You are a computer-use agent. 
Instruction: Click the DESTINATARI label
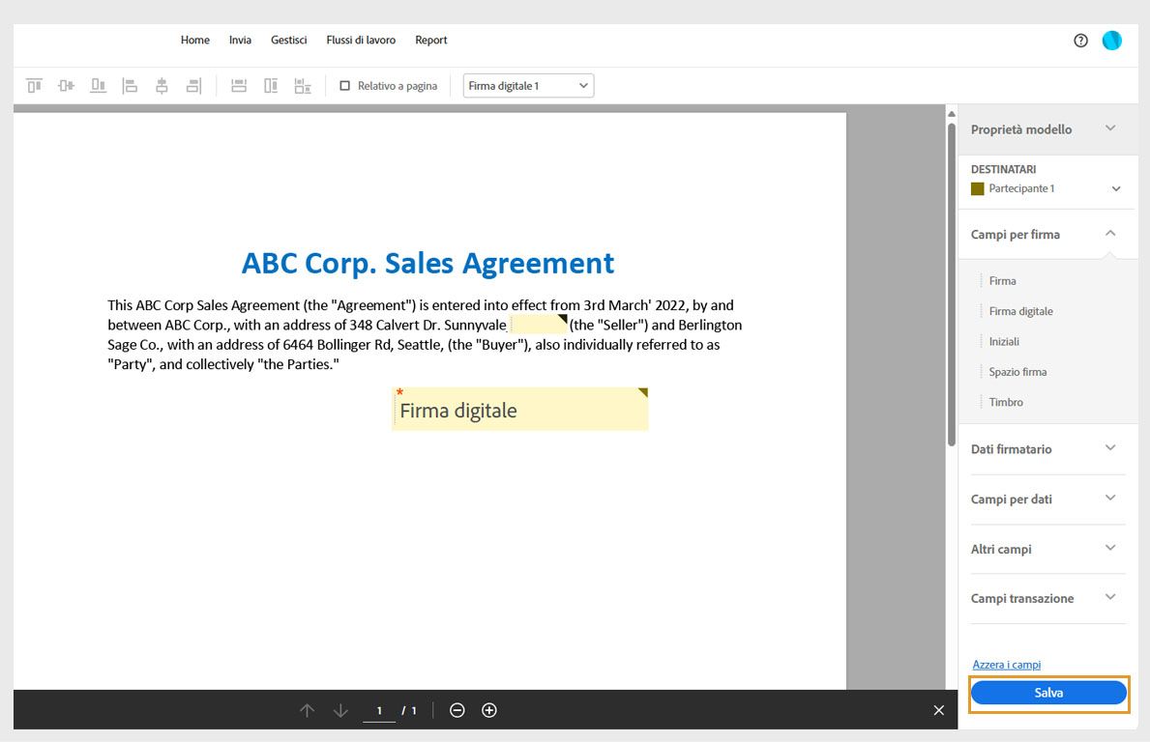1003,169
